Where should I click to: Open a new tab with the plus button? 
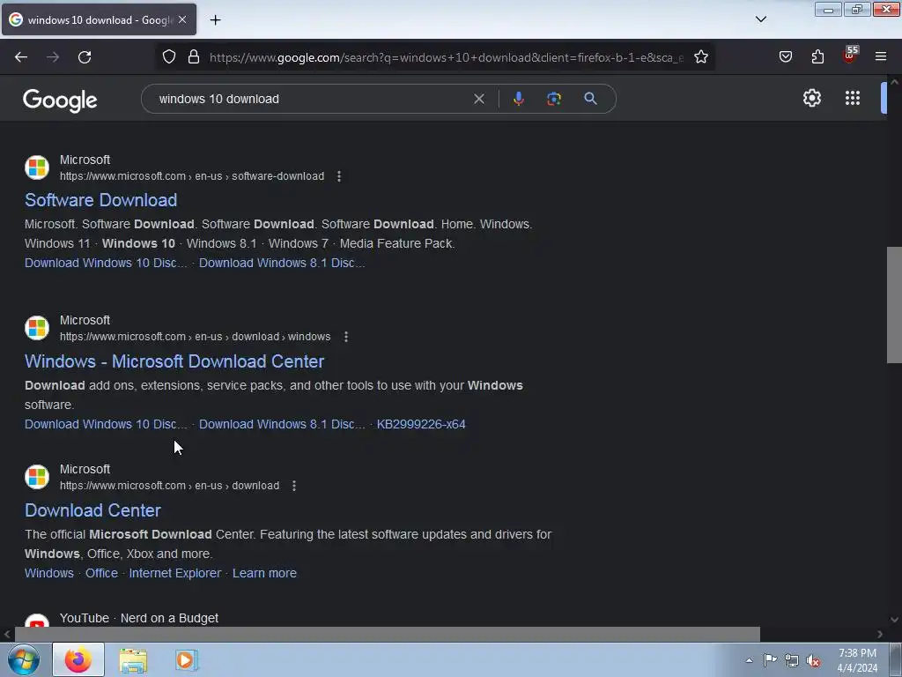[x=215, y=19]
